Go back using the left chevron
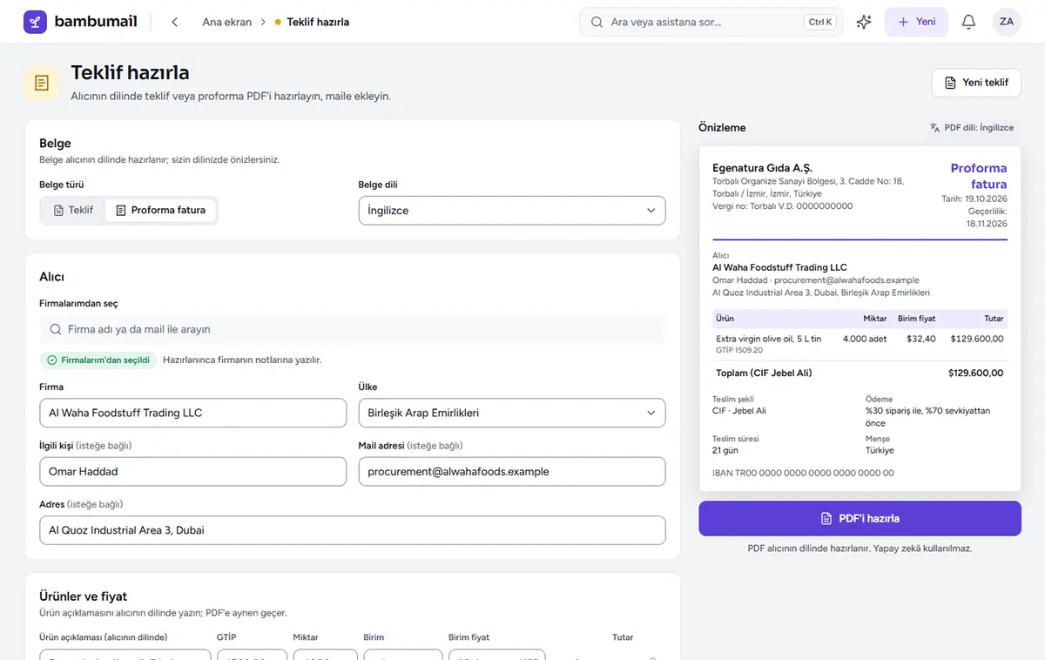The height and width of the screenshot is (660, 1045). [174, 22]
